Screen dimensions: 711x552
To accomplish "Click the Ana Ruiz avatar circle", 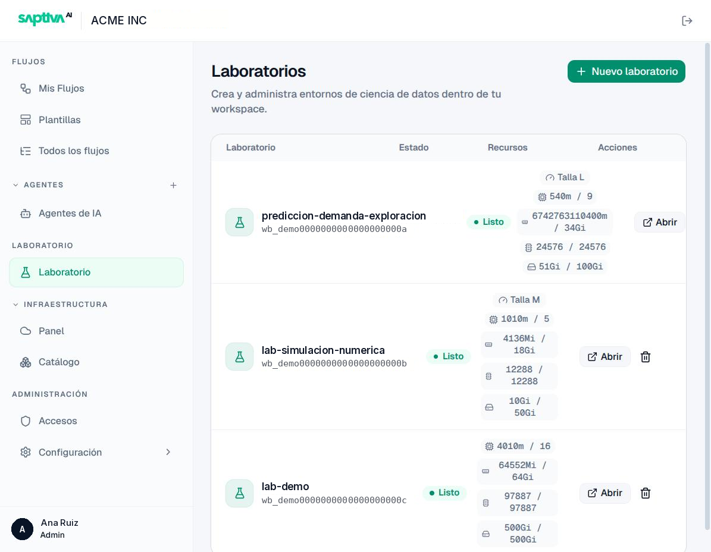I will 22,529.
